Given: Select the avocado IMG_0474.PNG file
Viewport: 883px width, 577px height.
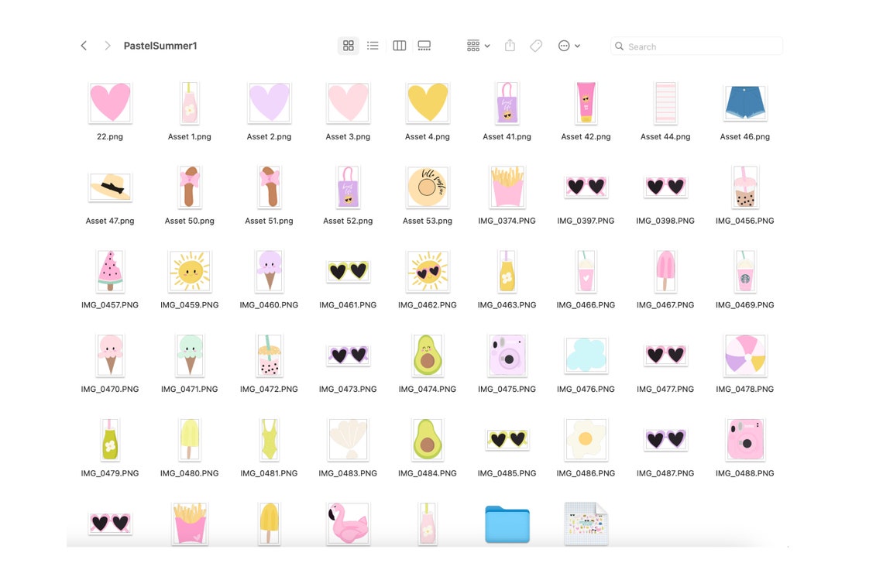Looking at the screenshot, I should pyautogui.click(x=427, y=355).
